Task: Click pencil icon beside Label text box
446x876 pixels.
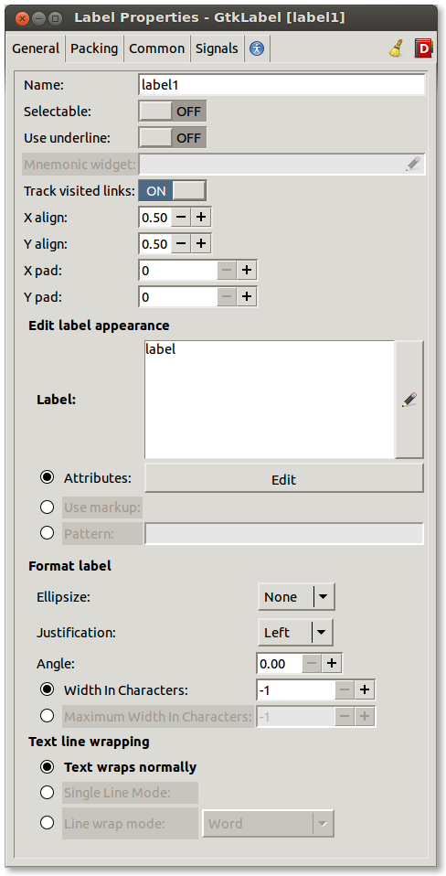Action: pos(409,400)
